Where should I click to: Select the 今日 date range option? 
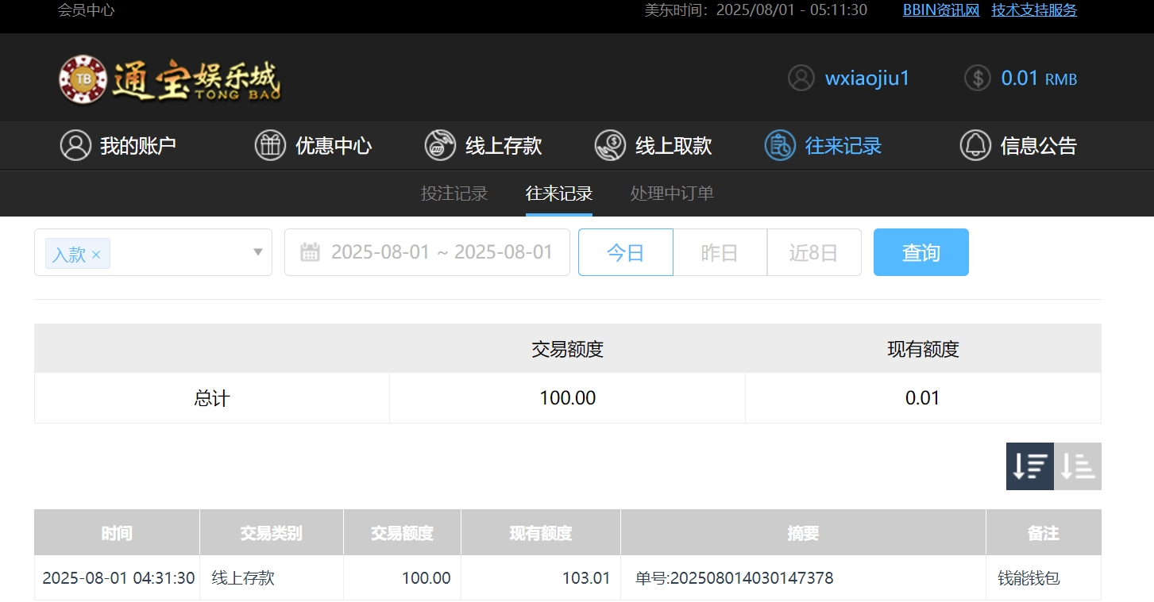pos(625,252)
